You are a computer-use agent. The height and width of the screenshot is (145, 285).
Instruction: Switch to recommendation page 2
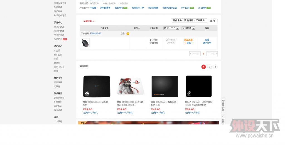point(209,67)
